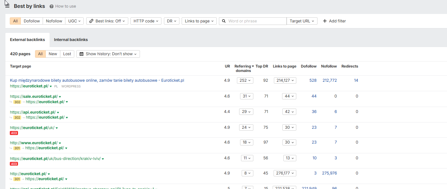This screenshot has width=447, height=189.
Task: Select the Lost pages toggle
Action: 67,54
